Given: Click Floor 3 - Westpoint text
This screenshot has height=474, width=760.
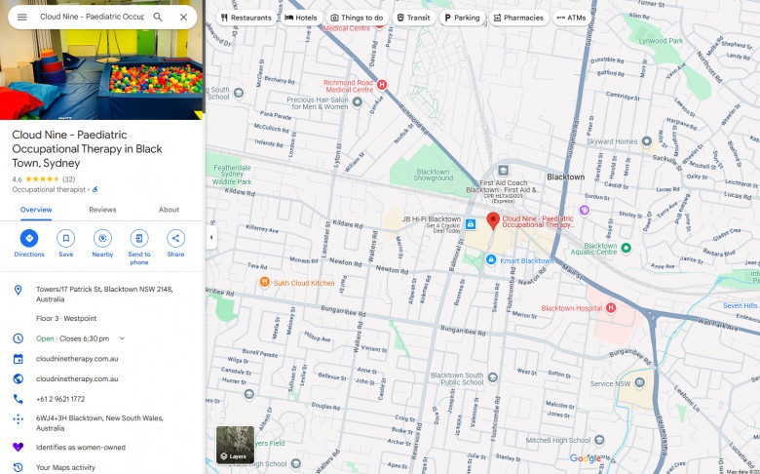Looking at the screenshot, I should 66,318.
